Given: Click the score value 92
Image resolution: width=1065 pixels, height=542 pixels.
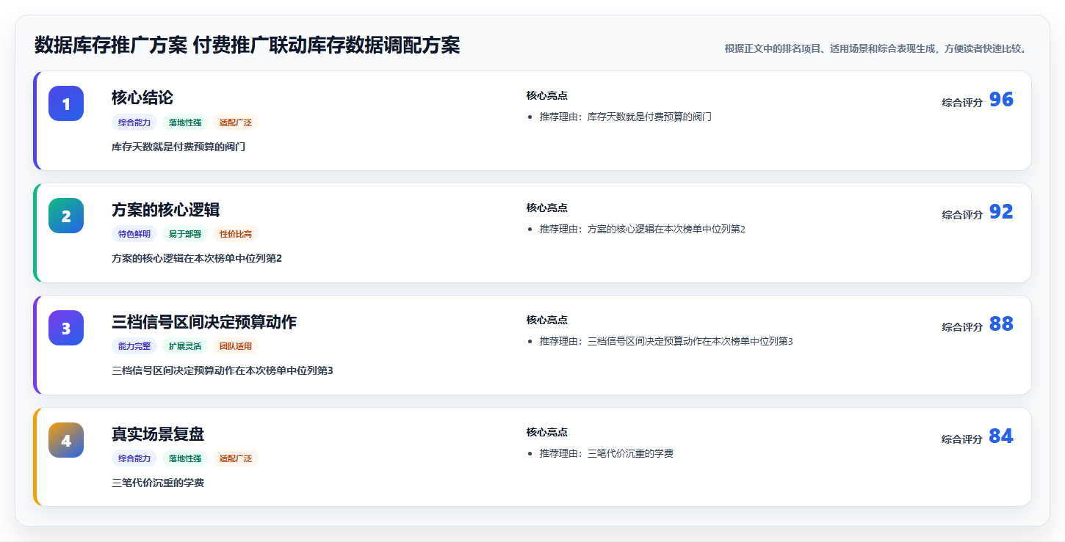Looking at the screenshot, I should click(1001, 212).
